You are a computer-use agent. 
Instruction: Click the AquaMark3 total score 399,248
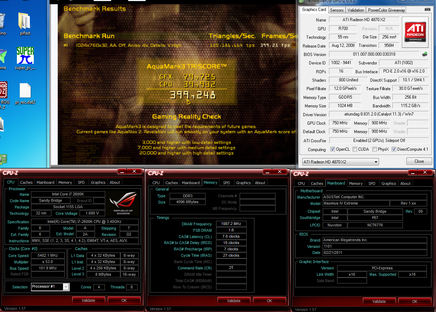coord(192,95)
